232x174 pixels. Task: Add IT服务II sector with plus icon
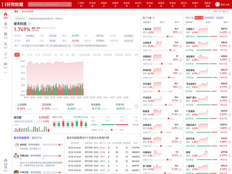point(229,33)
